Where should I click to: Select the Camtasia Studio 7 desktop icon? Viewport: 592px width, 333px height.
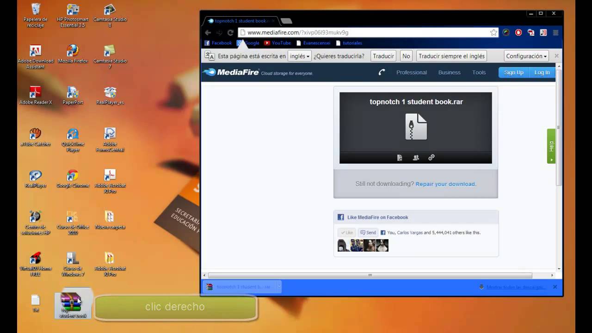click(110, 57)
